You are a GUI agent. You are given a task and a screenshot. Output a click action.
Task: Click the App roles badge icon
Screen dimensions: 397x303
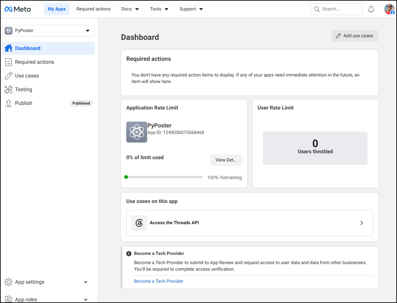point(9,299)
